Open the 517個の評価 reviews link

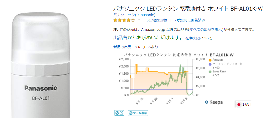pos(157,20)
